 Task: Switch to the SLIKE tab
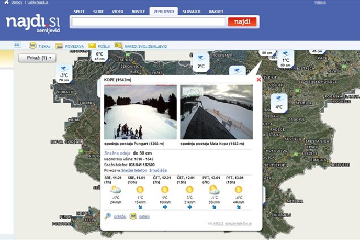(x=98, y=12)
